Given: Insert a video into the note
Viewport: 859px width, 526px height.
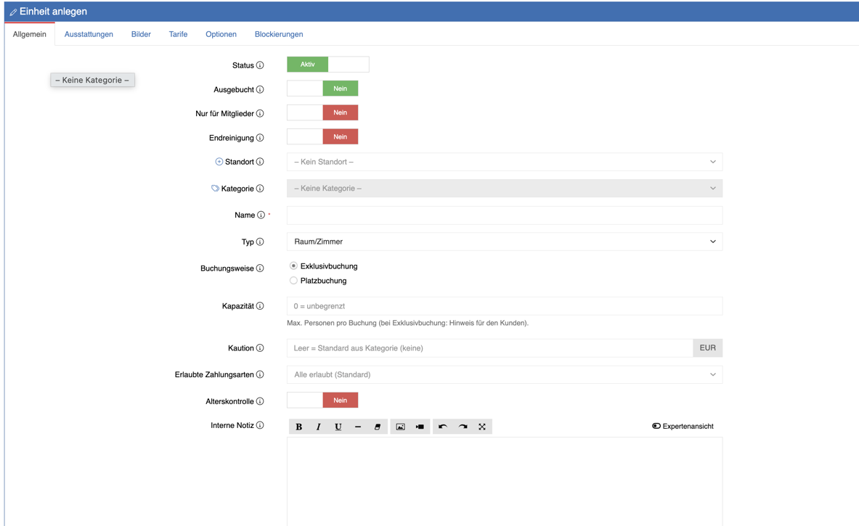Looking at the screenshot, I should pyautogui.click(x=420, y=427).
